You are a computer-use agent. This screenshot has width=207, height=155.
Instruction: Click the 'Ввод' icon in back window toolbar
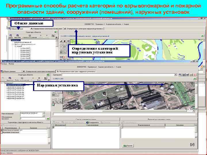coord(11,36)
